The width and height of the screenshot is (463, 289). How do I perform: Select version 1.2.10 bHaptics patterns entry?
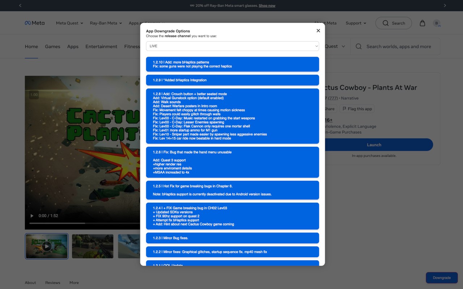pyautogui.click(x=233, y=64)
